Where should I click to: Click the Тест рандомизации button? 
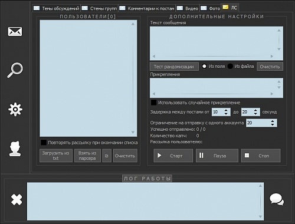coord(174,67)
